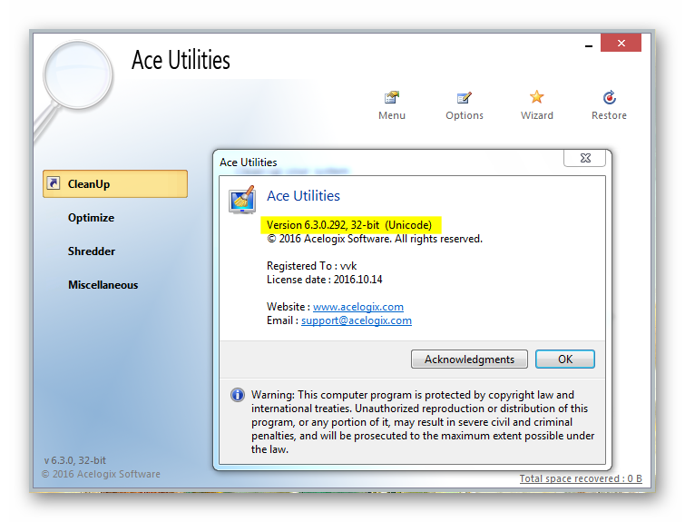Click the 'v 6.3.0, 32-bit' version label

click(74, 460)
